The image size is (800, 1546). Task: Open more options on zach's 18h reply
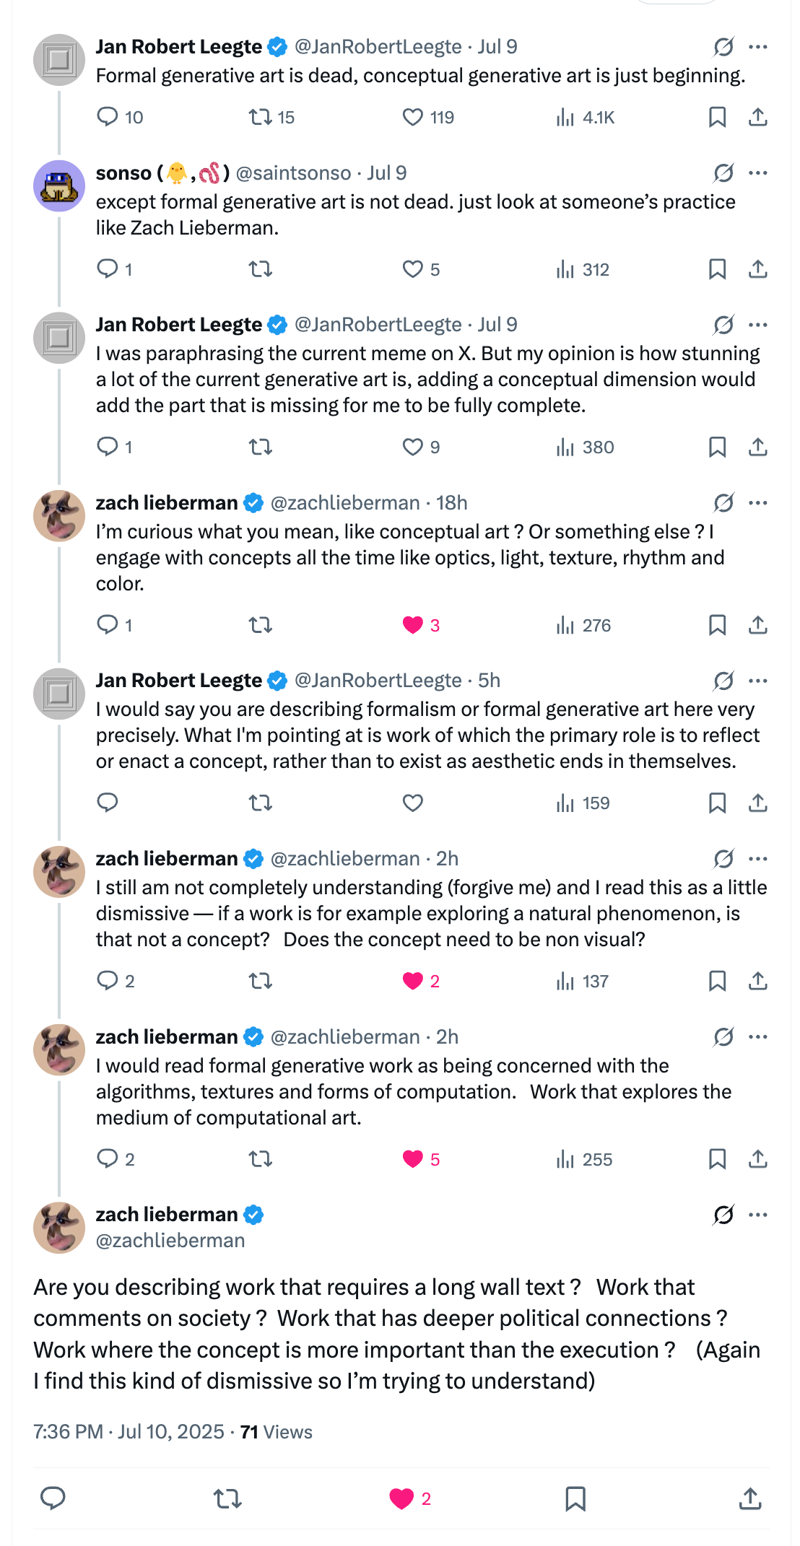coord(758,503)
